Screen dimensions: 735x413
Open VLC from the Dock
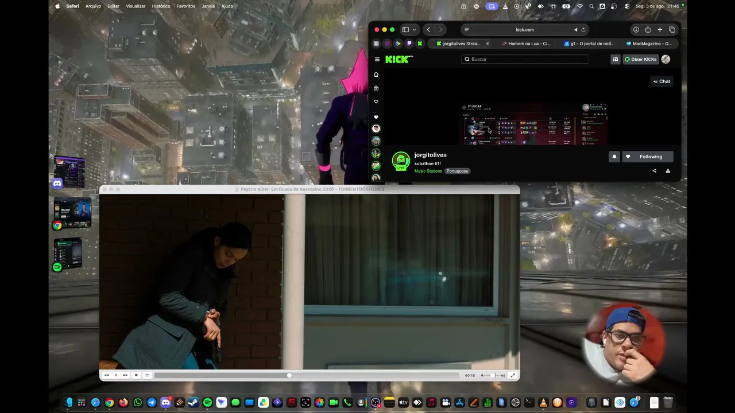click(543, 403)
